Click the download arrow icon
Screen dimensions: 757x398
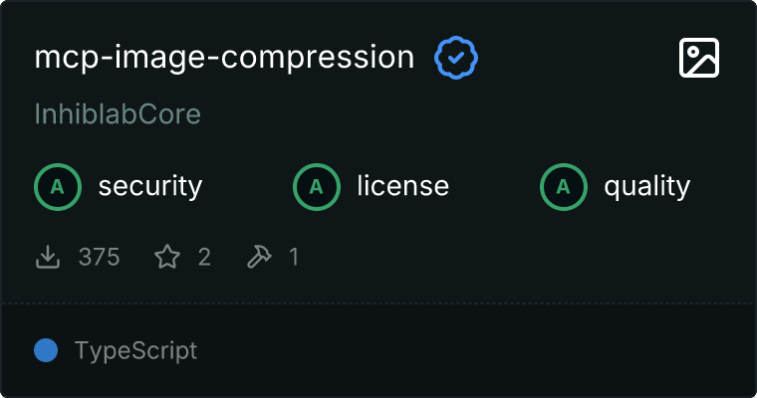47,258
